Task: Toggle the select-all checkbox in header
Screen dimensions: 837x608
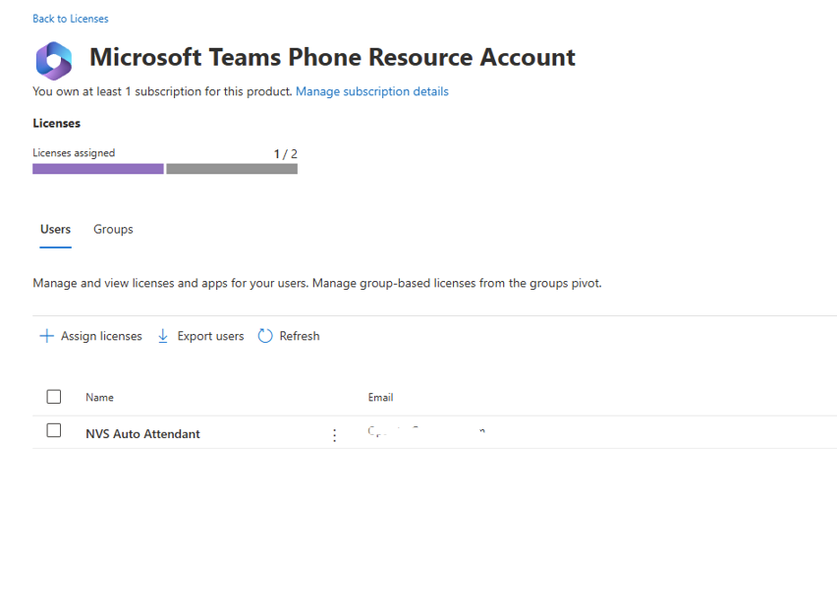Action: pyautogui.click(x=54, y=397)
